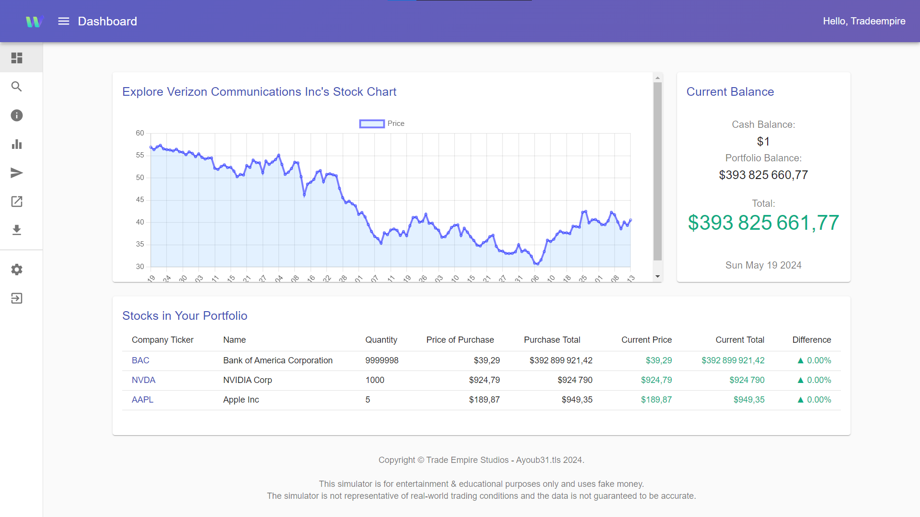Click the NVIDIA Corp name cell
Viewport: 920px width, 517px height.
247,380
